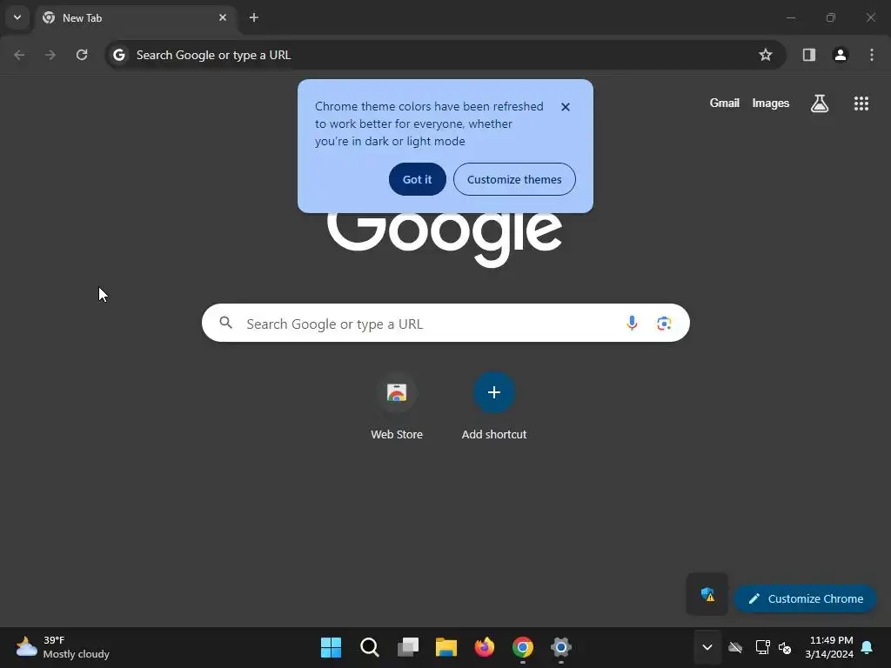Open the notifications bell
Viewport: 891px width, 668px height.
(x=868, y=647)
